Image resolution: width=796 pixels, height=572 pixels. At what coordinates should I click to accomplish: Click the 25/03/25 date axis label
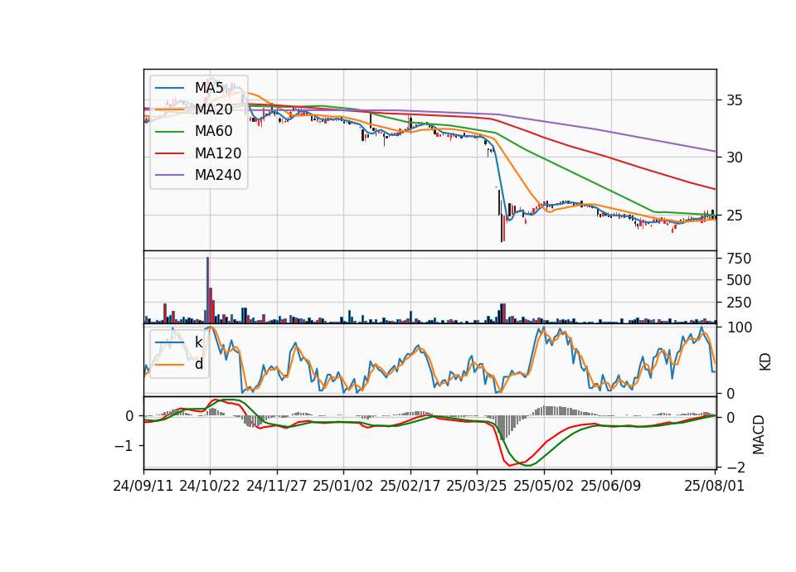coord(477,486)
